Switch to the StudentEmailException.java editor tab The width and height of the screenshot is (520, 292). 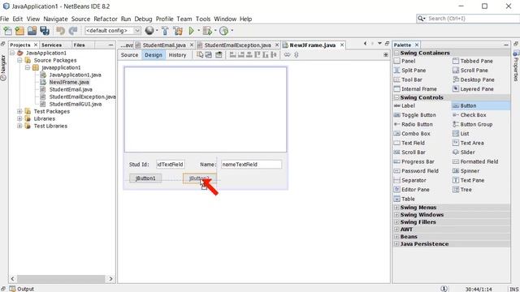click(237, 45)
